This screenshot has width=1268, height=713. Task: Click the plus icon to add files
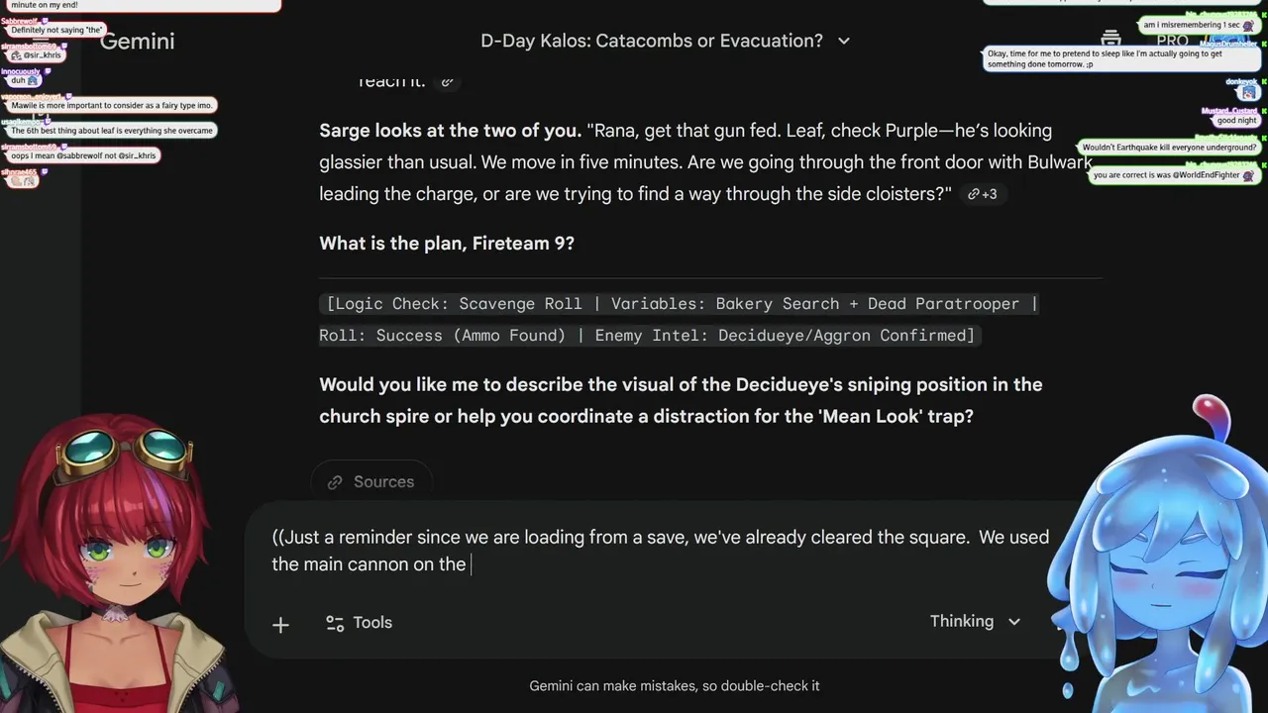(280, 624)
